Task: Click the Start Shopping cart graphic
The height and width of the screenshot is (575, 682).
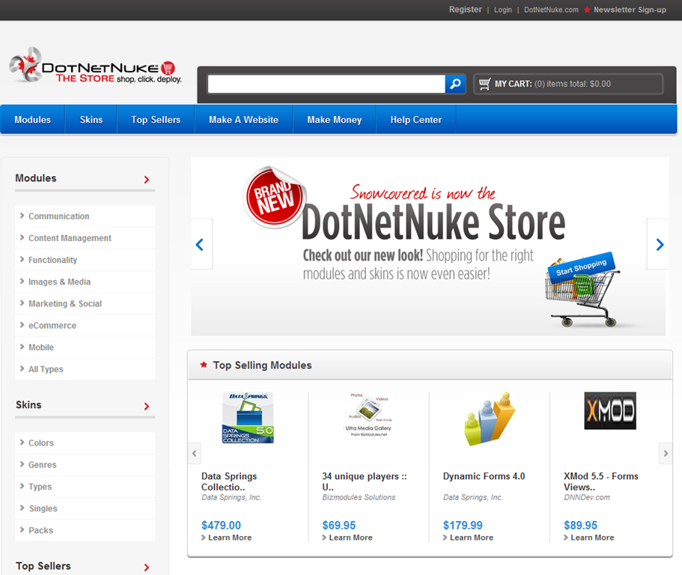Action: pyautogui.click(x=582, y=290)
